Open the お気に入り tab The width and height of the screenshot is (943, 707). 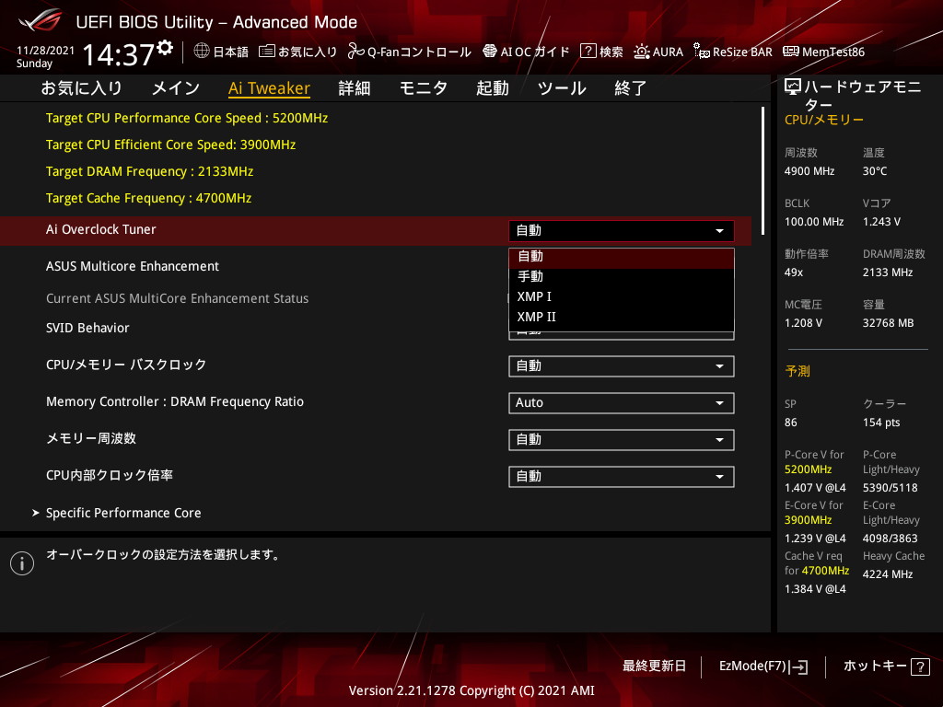click(82, 88)
